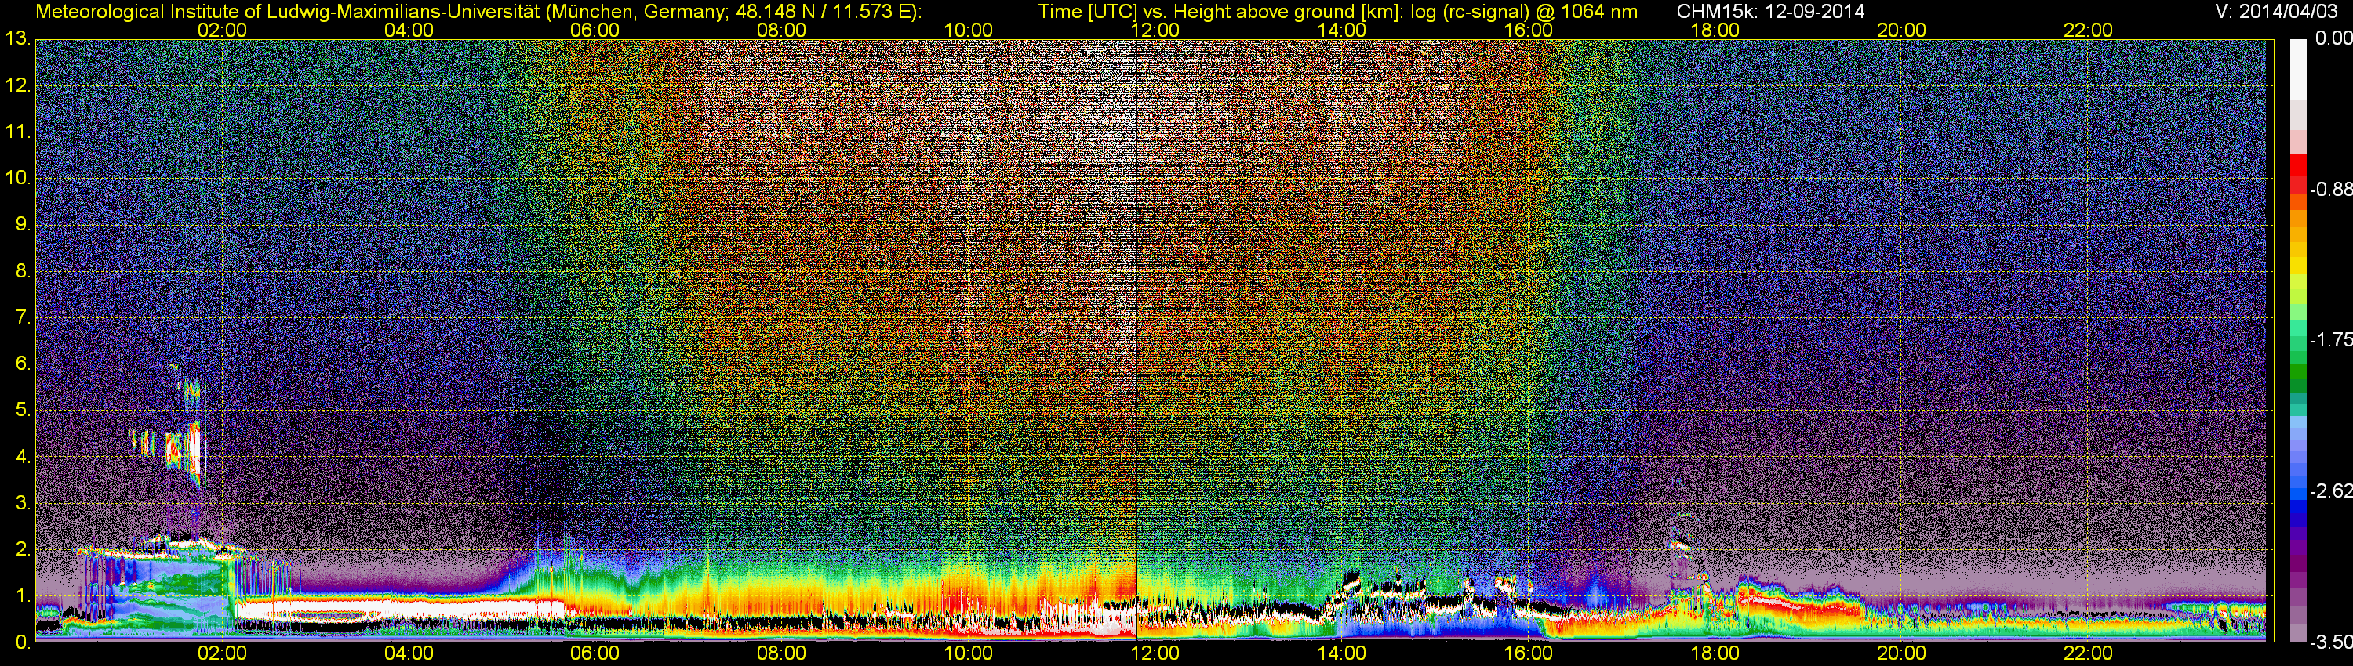Screen dimensions: 2353x666
Task: Click the 16:00 label on the upper time axis
Action: [x=1528, y=30]
